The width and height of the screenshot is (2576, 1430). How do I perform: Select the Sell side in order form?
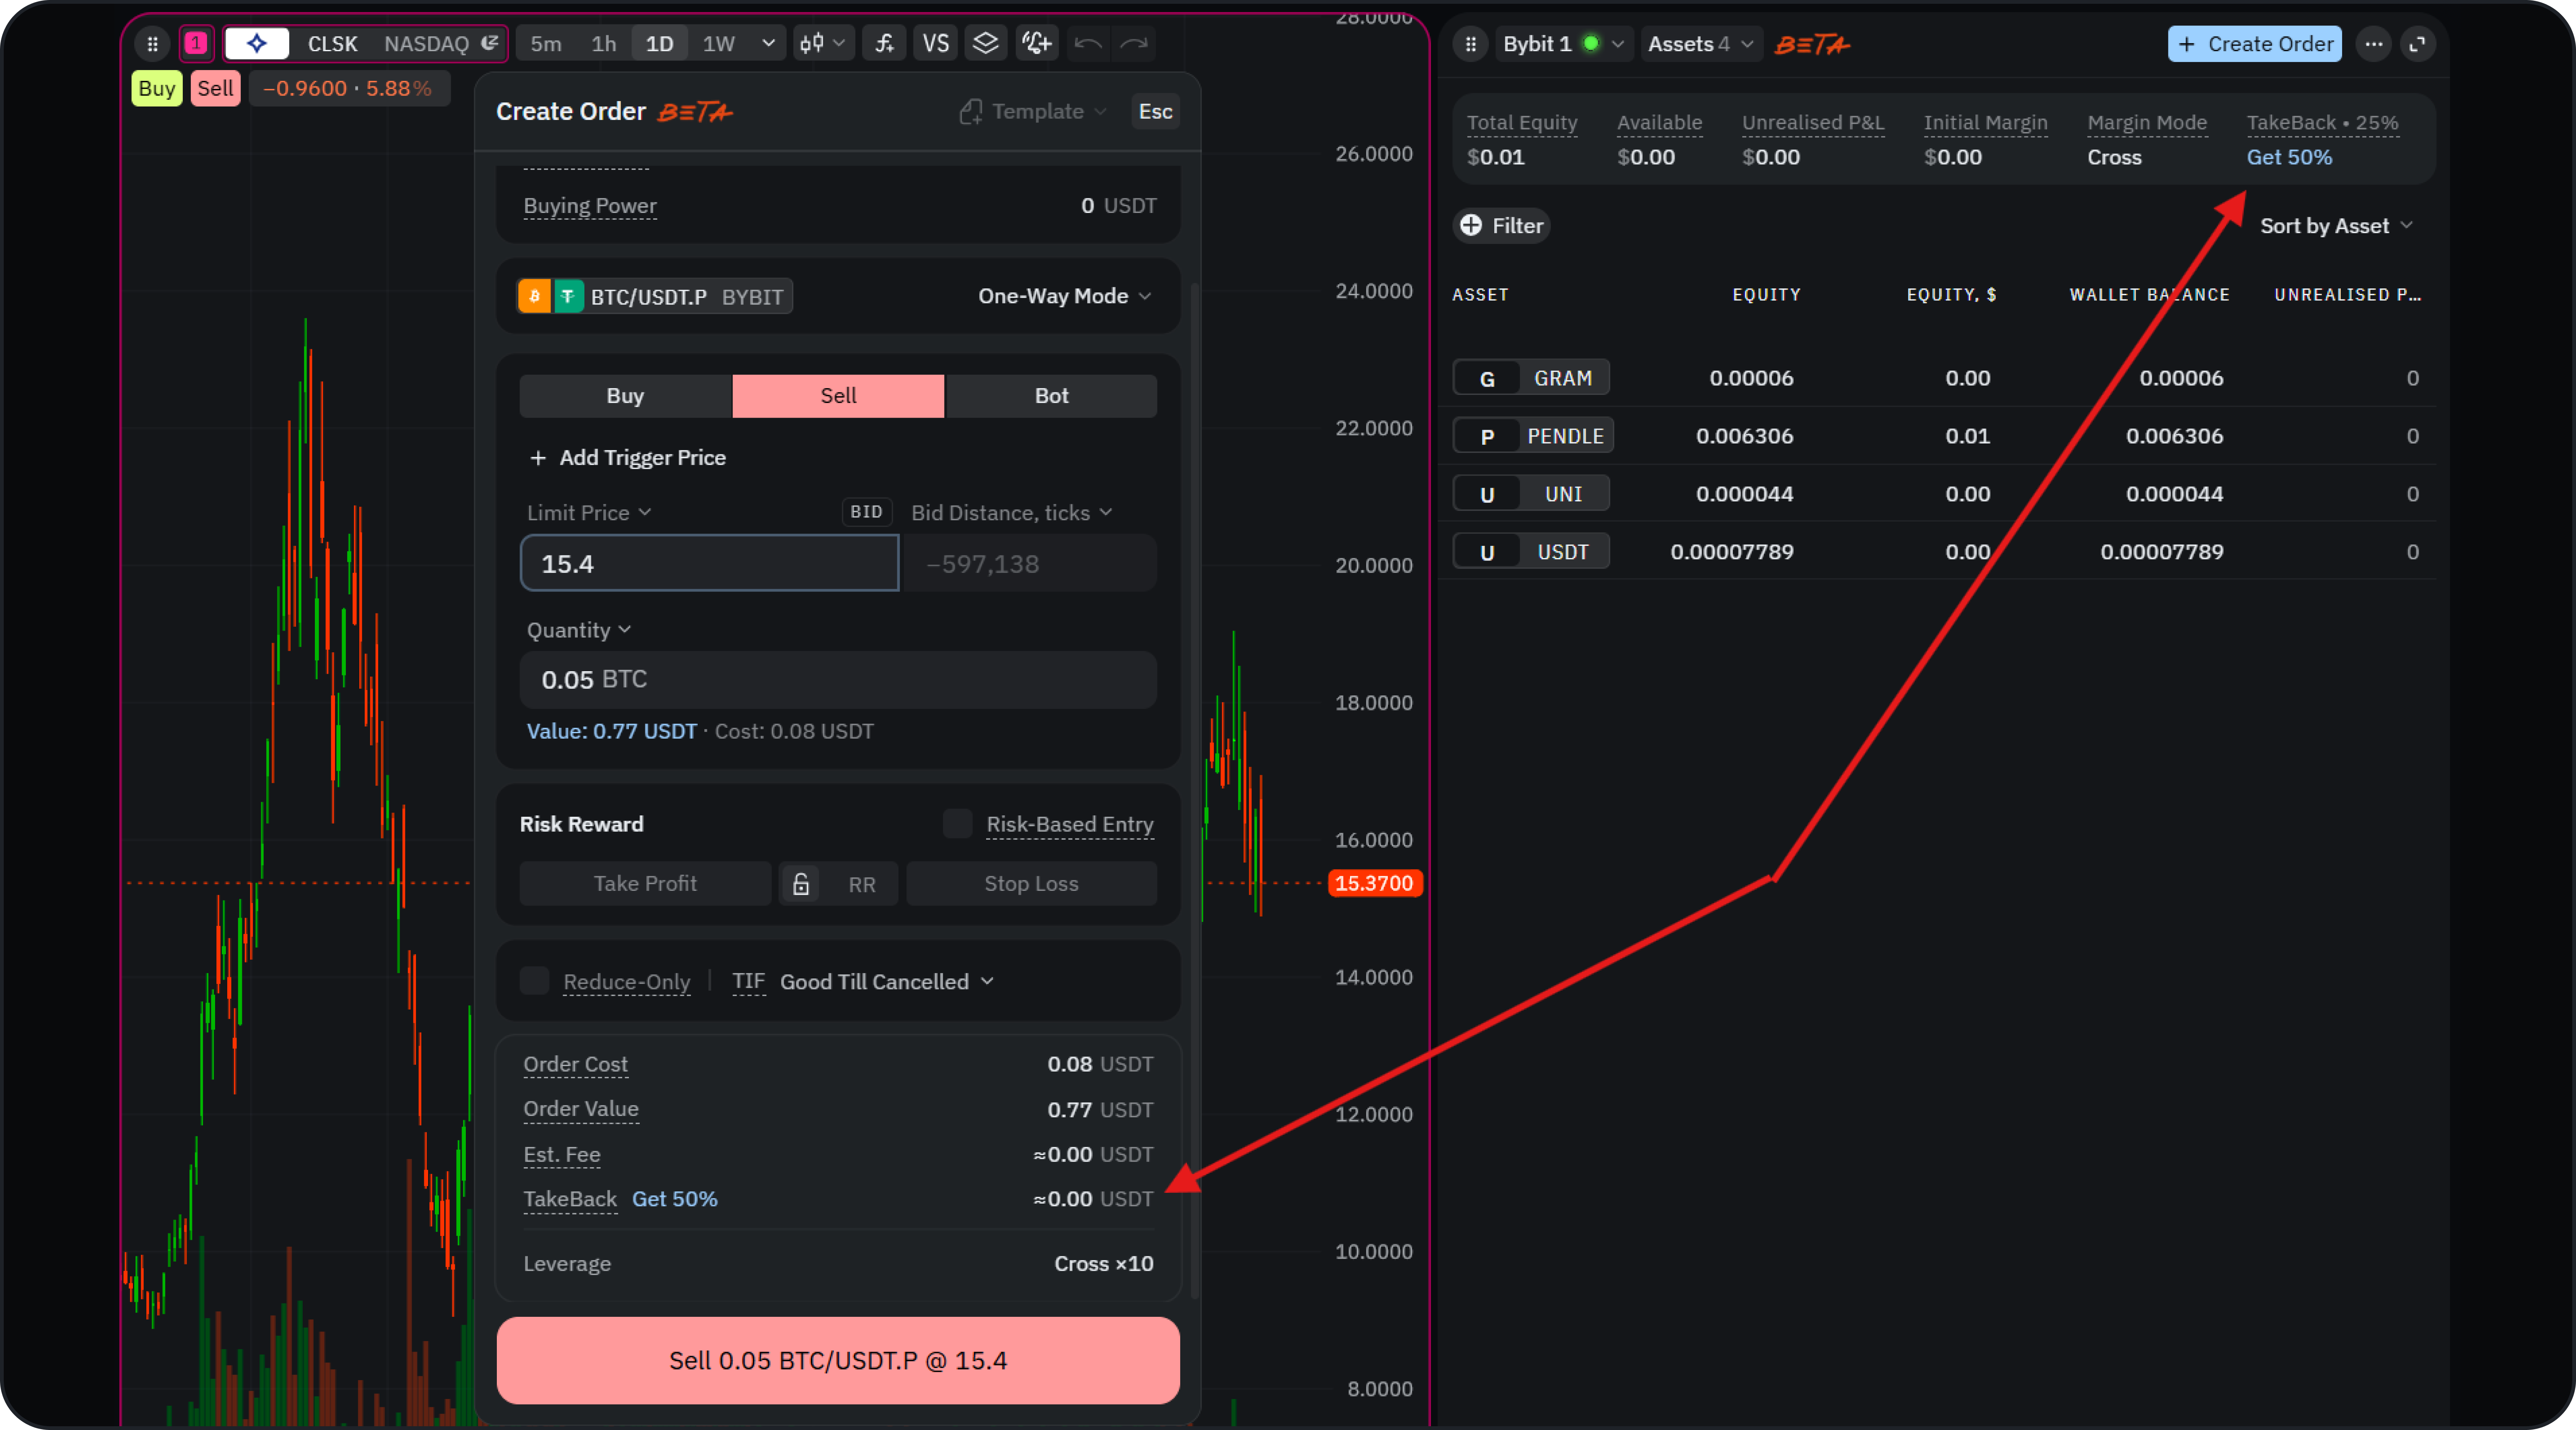tap(838, 396)
